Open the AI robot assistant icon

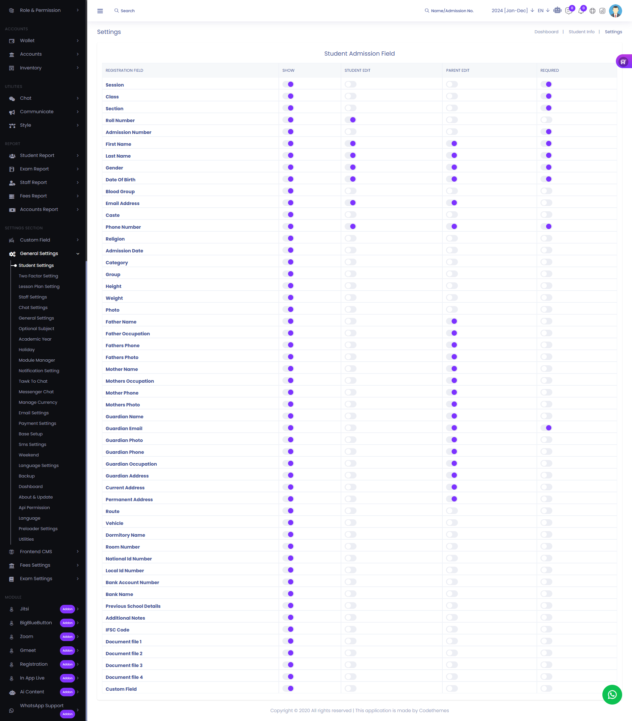click(557, 11)
